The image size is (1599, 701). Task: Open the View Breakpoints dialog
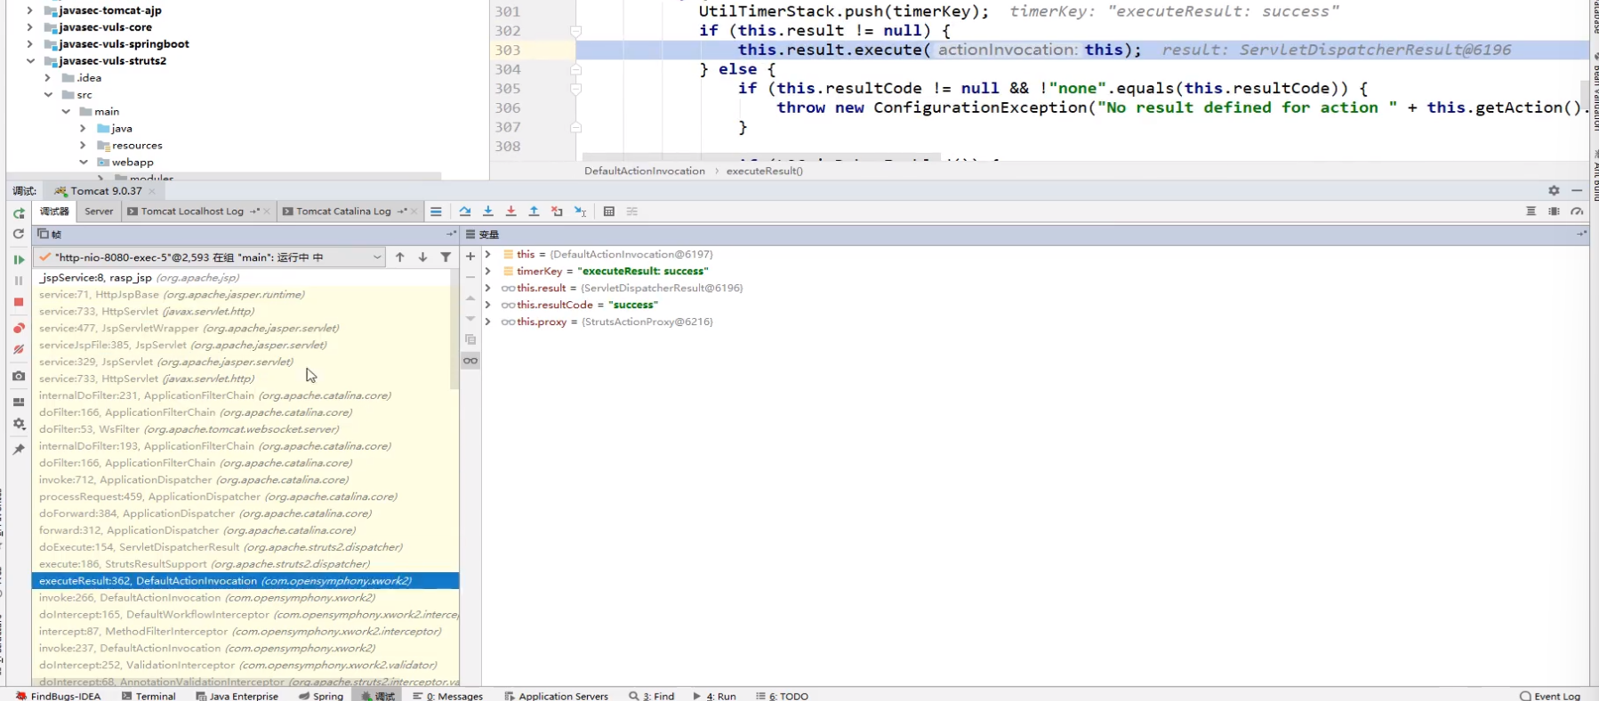click(x=19, y=328)
